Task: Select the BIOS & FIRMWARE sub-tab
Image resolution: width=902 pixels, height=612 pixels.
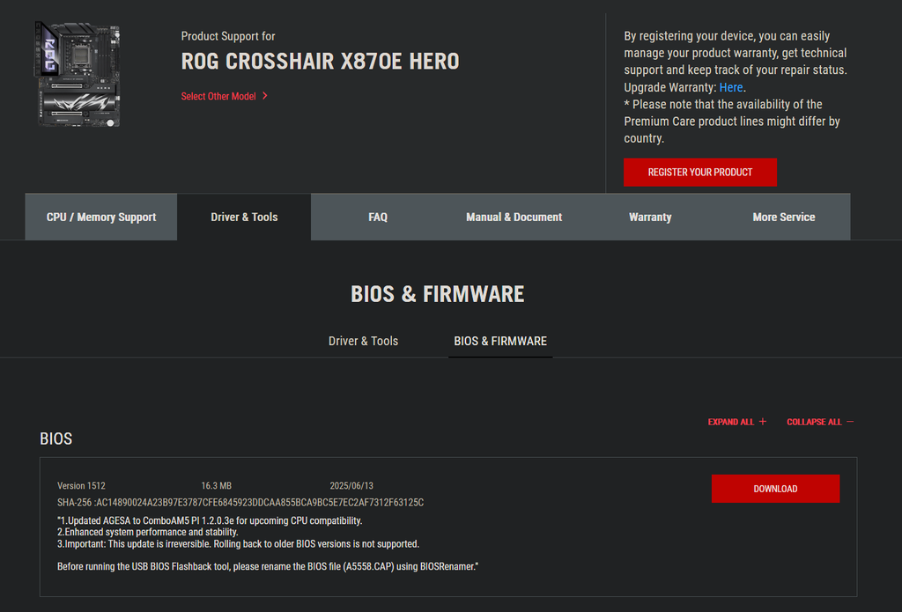Action: 500,341
